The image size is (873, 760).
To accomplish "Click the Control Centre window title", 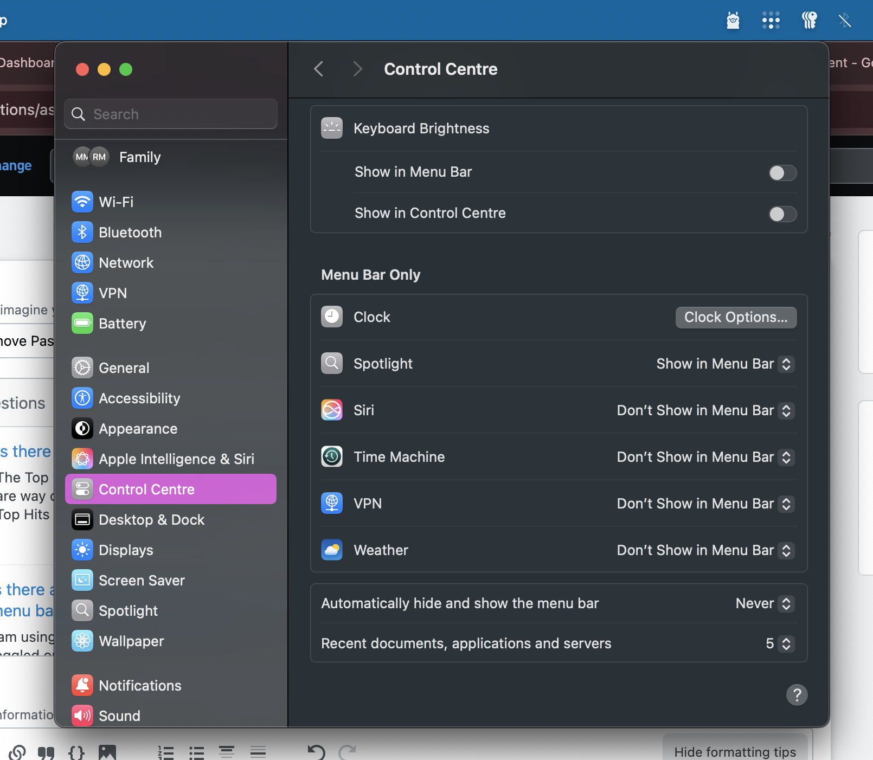I will tap(441, 69).
